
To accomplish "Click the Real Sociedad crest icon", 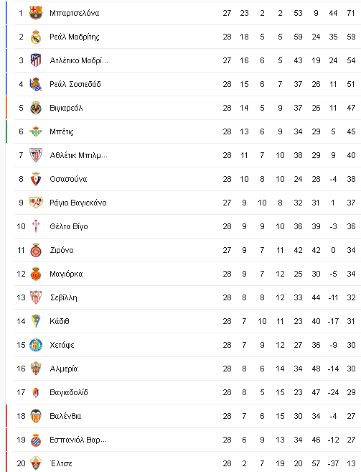I will [x=36, y=84].
